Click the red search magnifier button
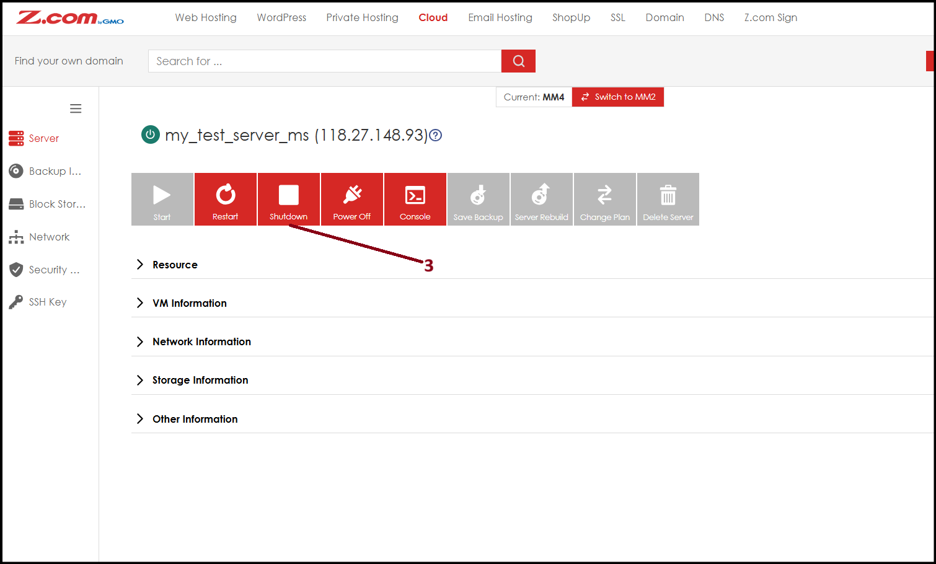936x564 pixels. coord(518,61)
